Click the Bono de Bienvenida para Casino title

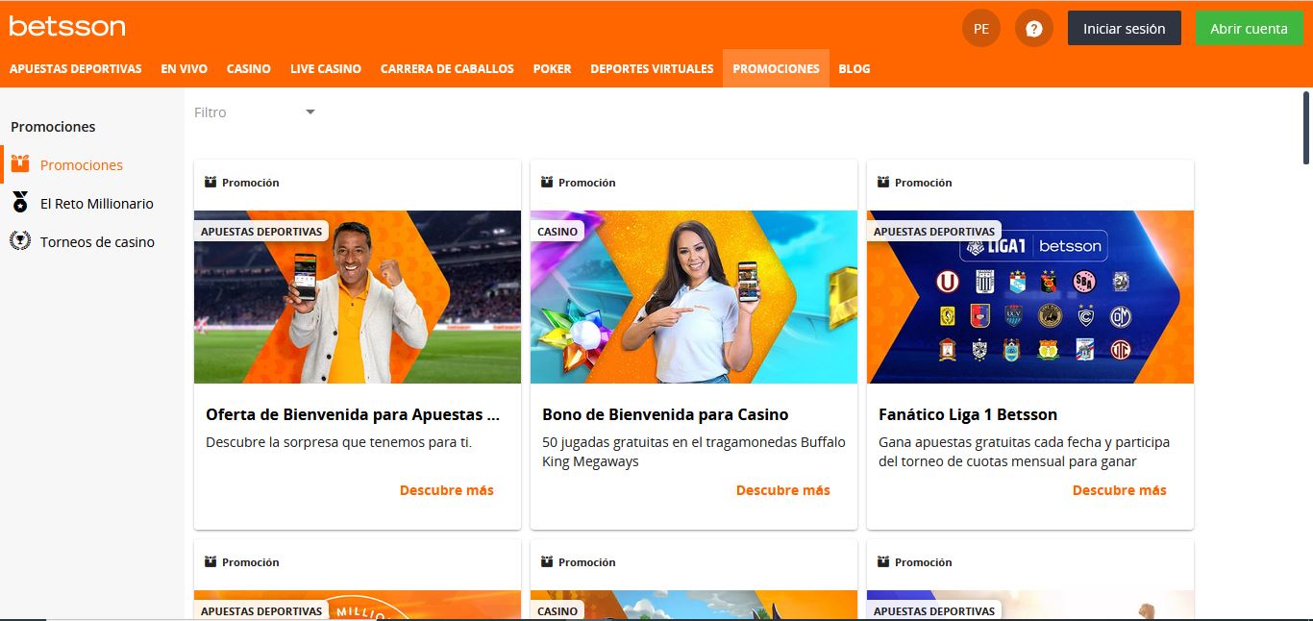point(665,414)
